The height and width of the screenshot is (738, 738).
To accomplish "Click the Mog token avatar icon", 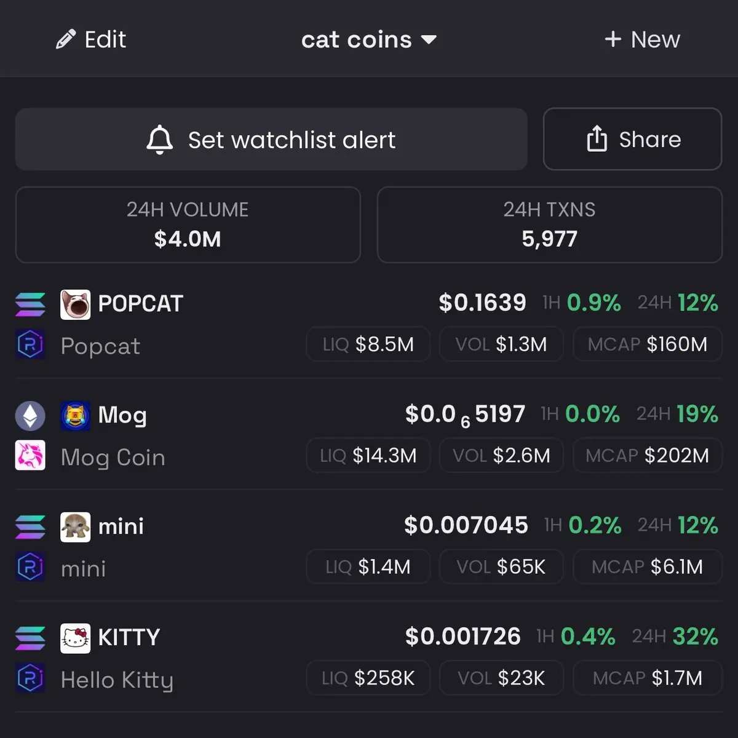I will (75, 416).
